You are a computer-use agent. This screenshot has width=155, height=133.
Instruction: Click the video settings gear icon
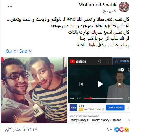point(129,70)
